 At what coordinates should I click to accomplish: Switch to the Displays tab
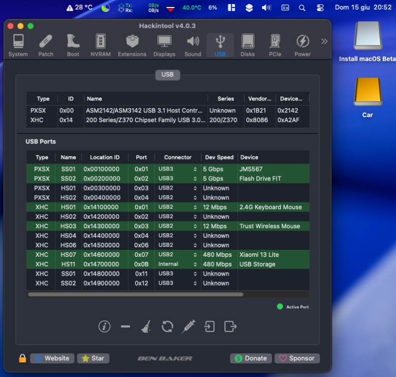(165, 46)
